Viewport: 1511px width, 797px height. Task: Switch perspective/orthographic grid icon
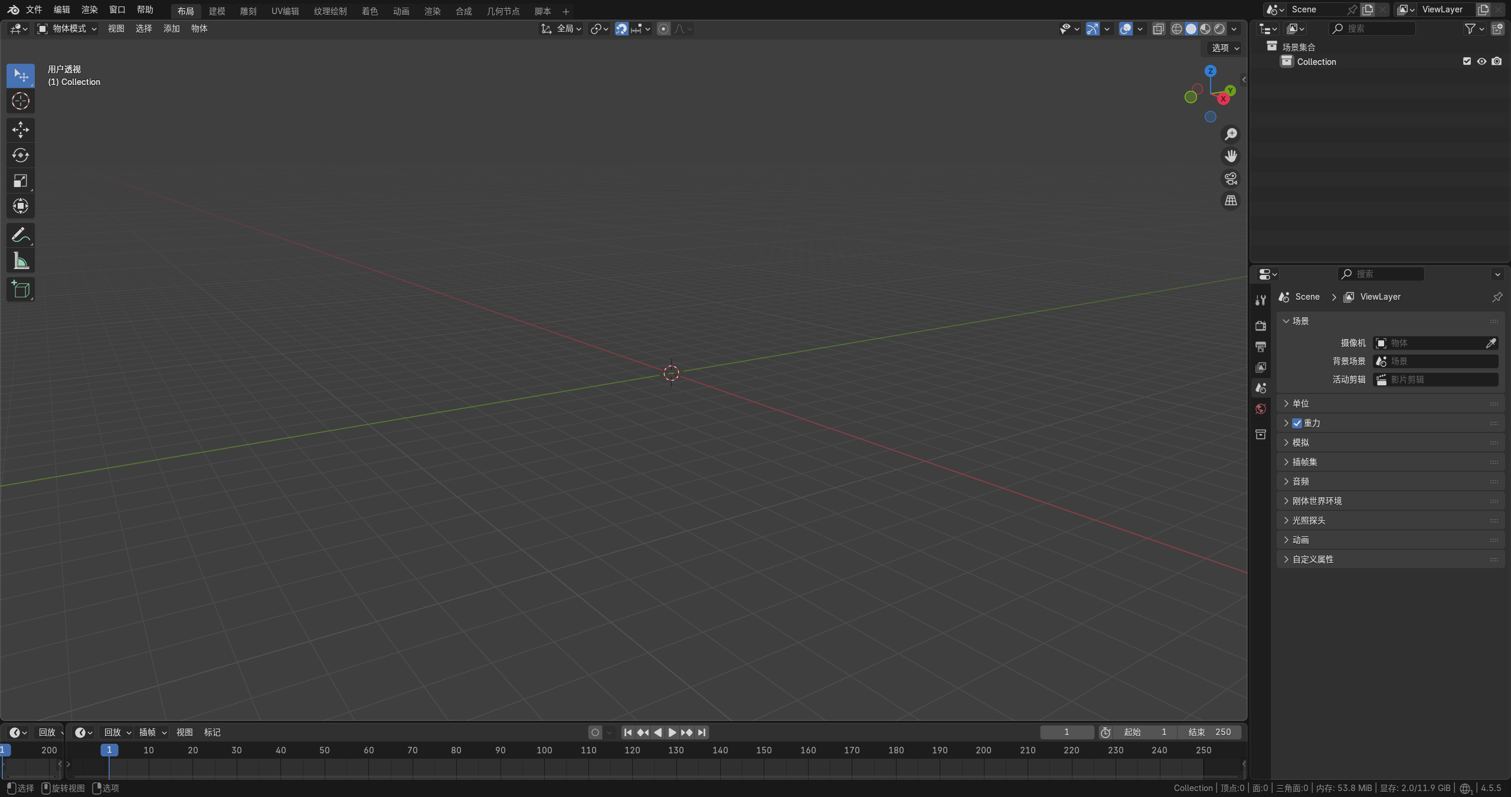click(1231, 201)
